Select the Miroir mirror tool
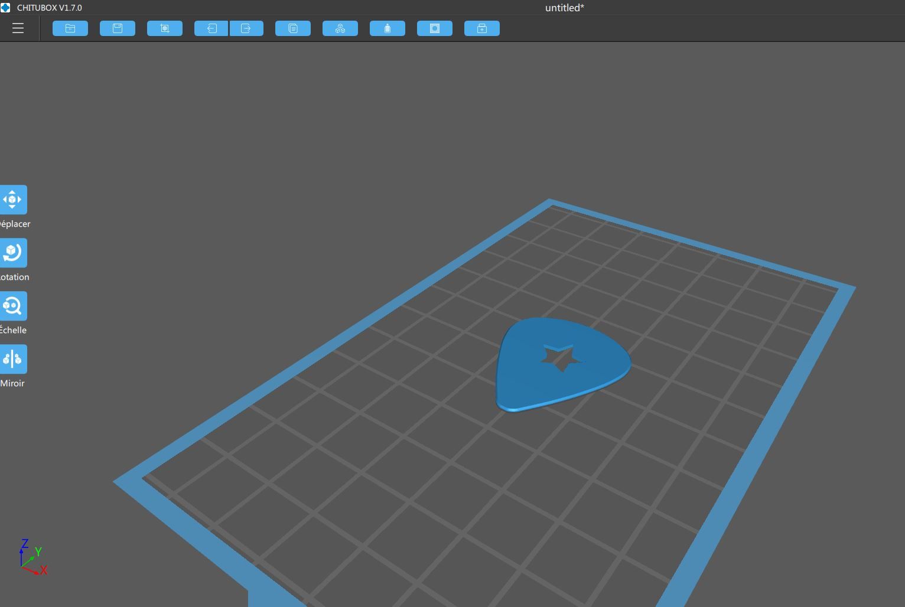Image resolution: width=905 pixels, height=607 pixels. (13, 359)
